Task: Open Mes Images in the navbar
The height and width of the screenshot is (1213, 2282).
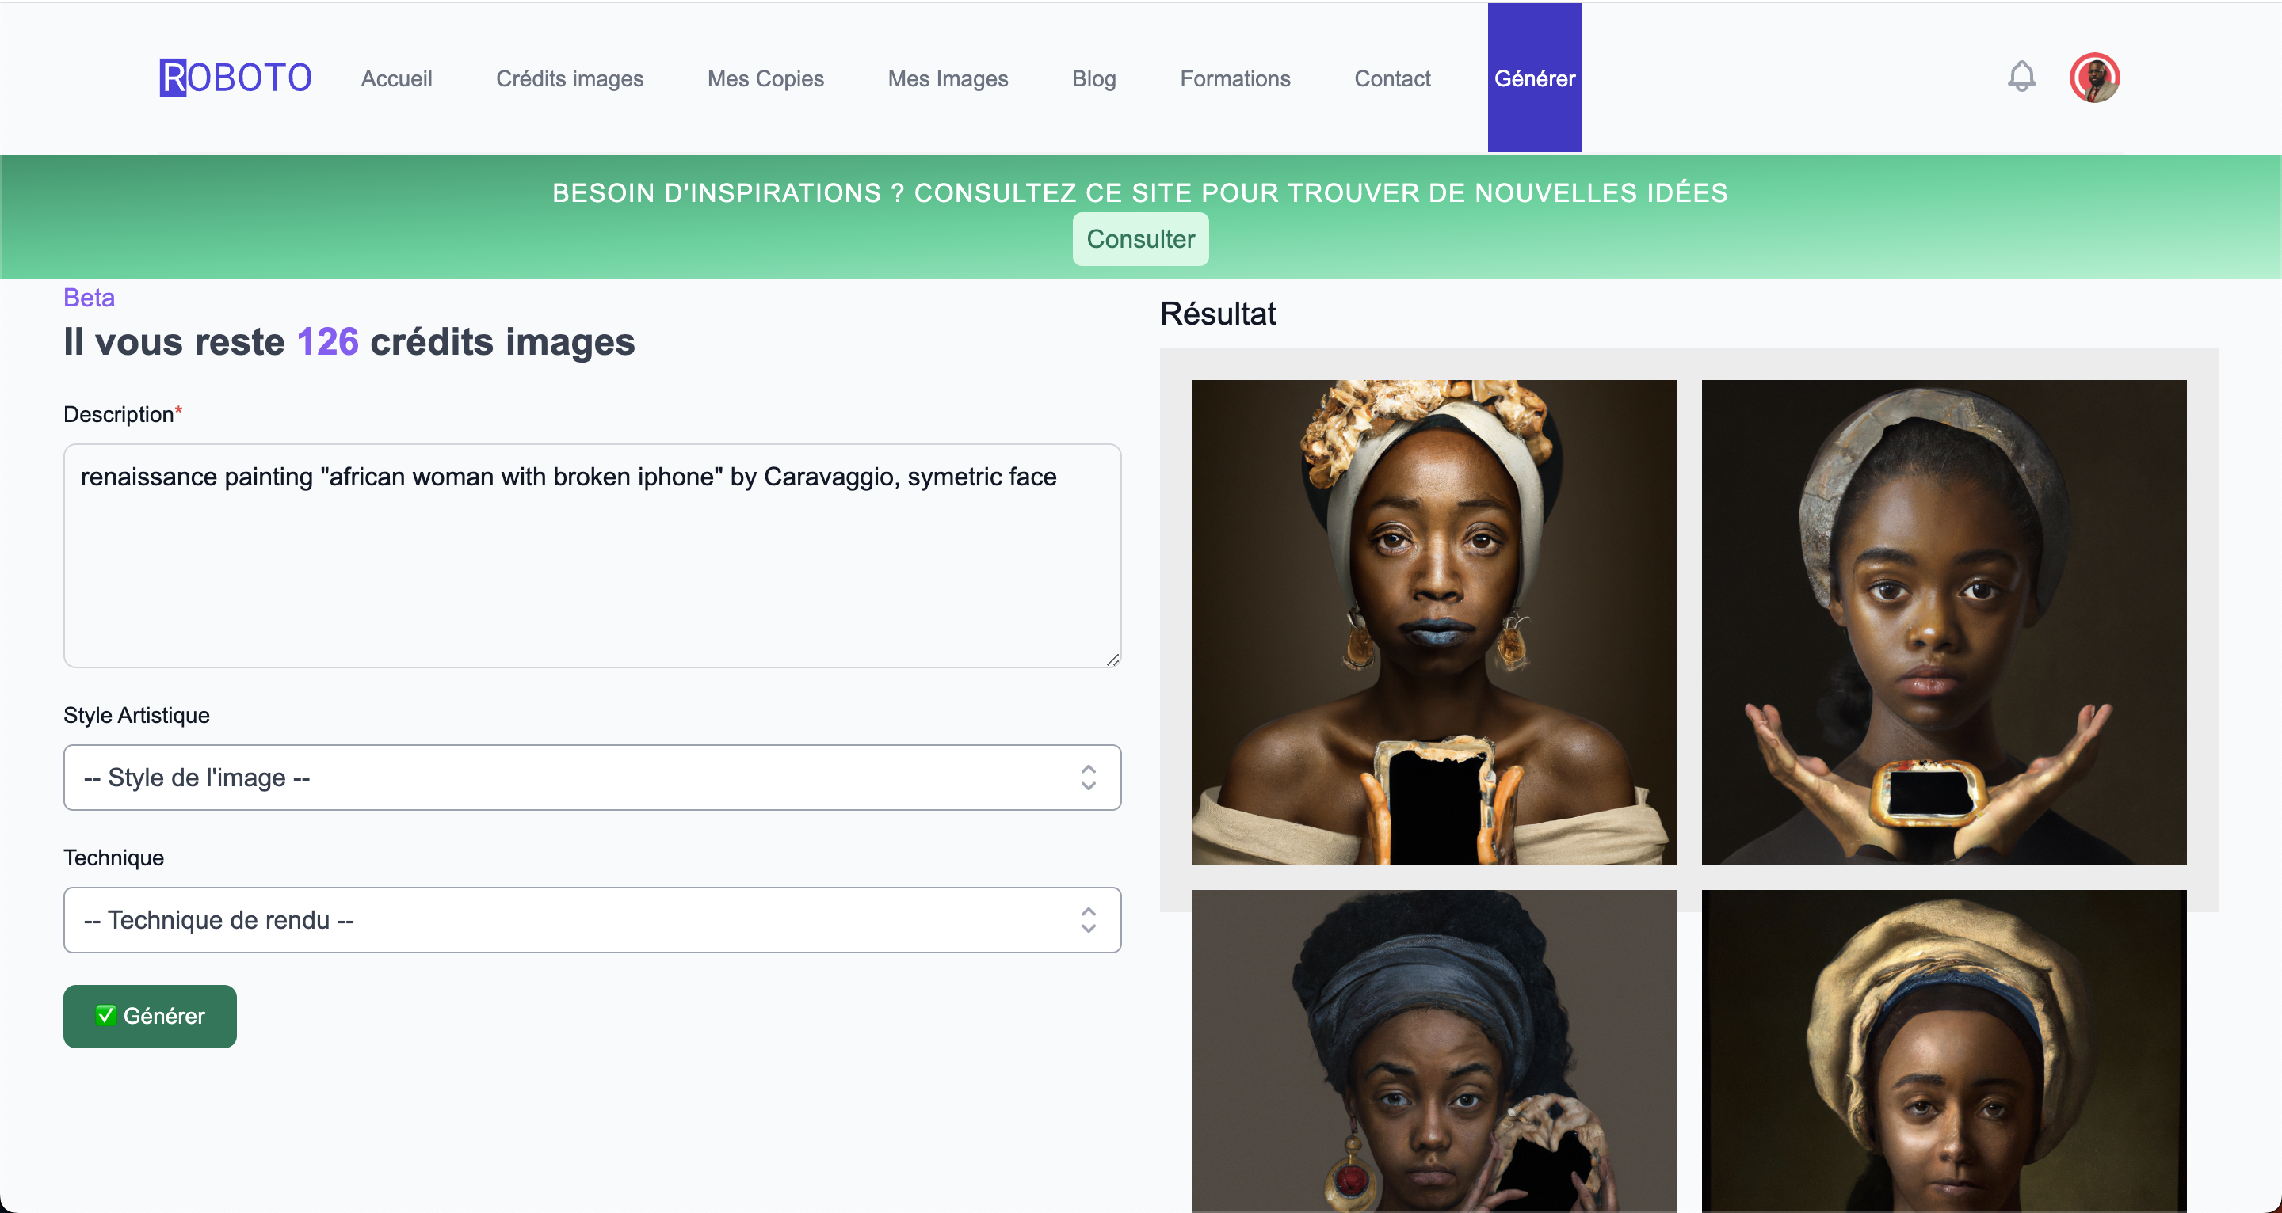Action: [x=948, y=79]
